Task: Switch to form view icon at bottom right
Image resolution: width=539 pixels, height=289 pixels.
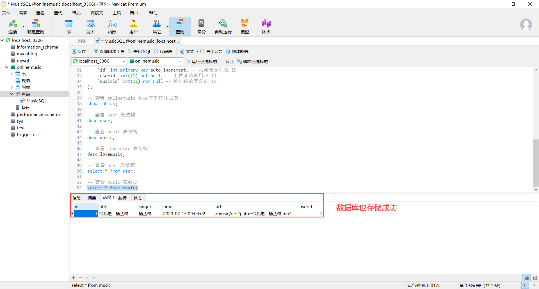Action: point(535,278)
